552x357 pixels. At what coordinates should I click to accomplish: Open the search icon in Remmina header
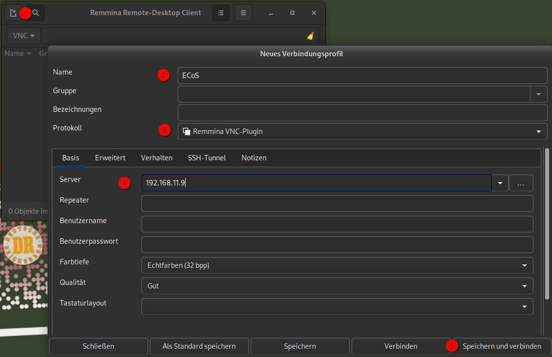pyautogui.click(x=36, y=13)
